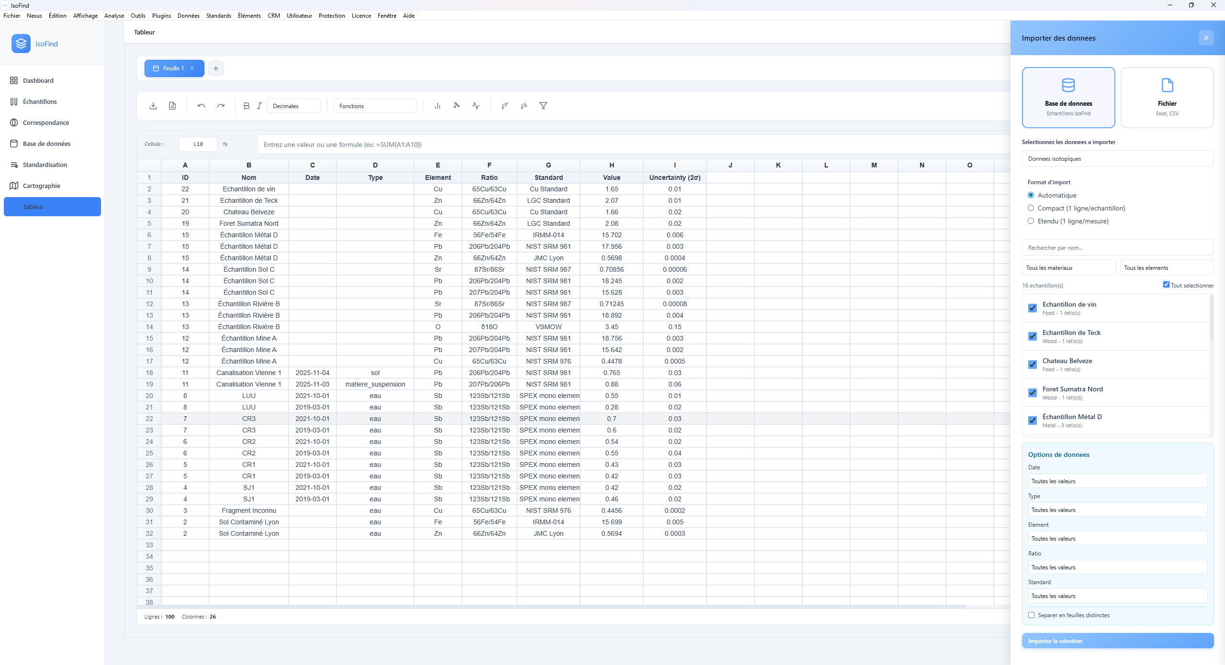Open the Analyse menu
This screenshot has width=1225, height=665.
[x=113, y=15]
